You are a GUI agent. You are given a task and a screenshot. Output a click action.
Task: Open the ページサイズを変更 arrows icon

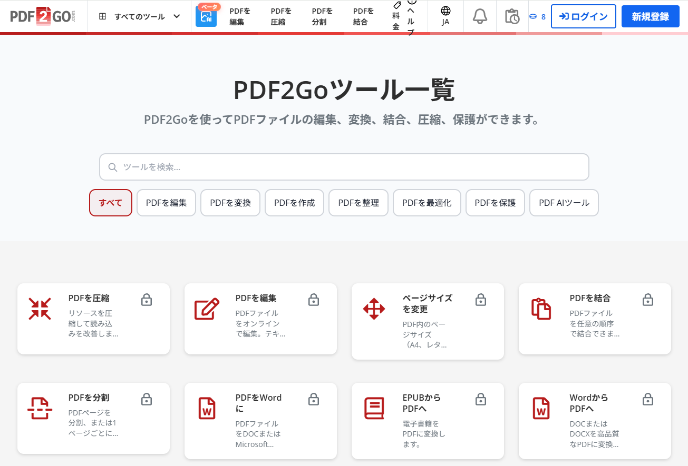click(374, 309)
